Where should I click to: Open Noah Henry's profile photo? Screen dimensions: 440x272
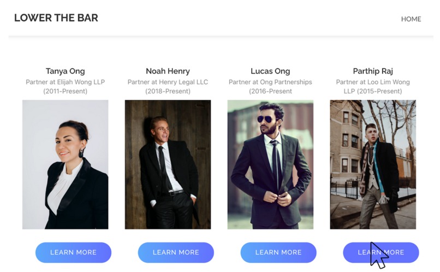click(168, 164)
